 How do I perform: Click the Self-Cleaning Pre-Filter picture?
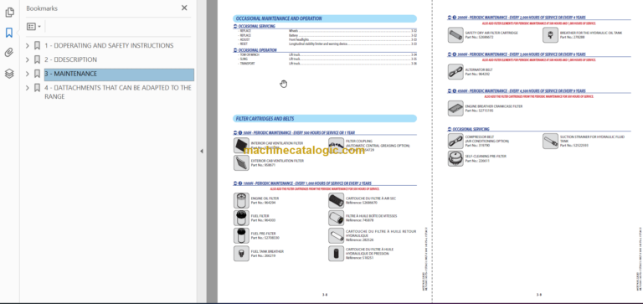tap(455, 158)
